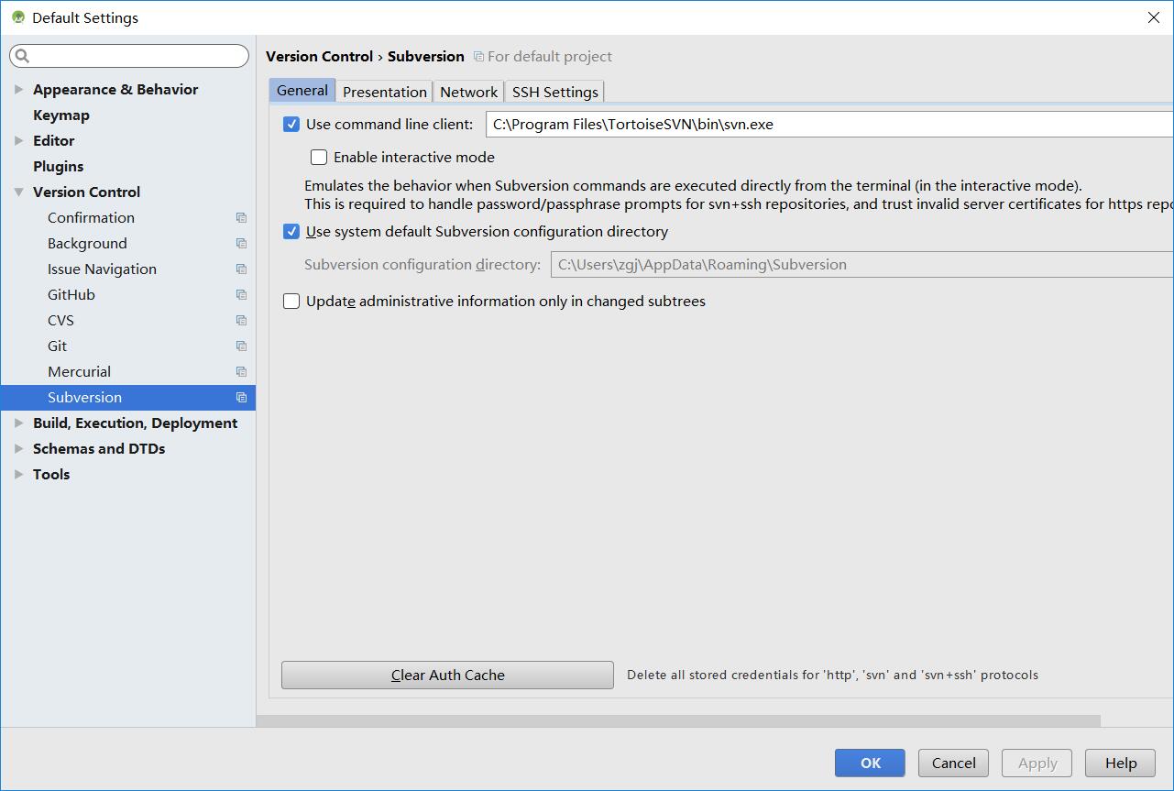Uncheck Use system default Subversion configuration directory

pos(291,232)
